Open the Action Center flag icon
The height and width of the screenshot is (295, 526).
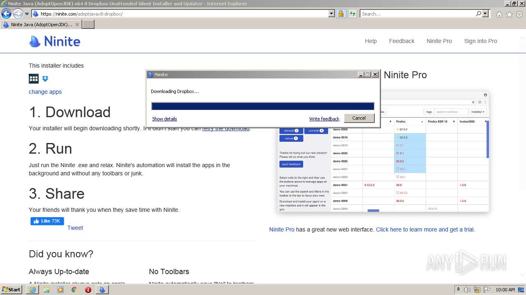(487, 290)
